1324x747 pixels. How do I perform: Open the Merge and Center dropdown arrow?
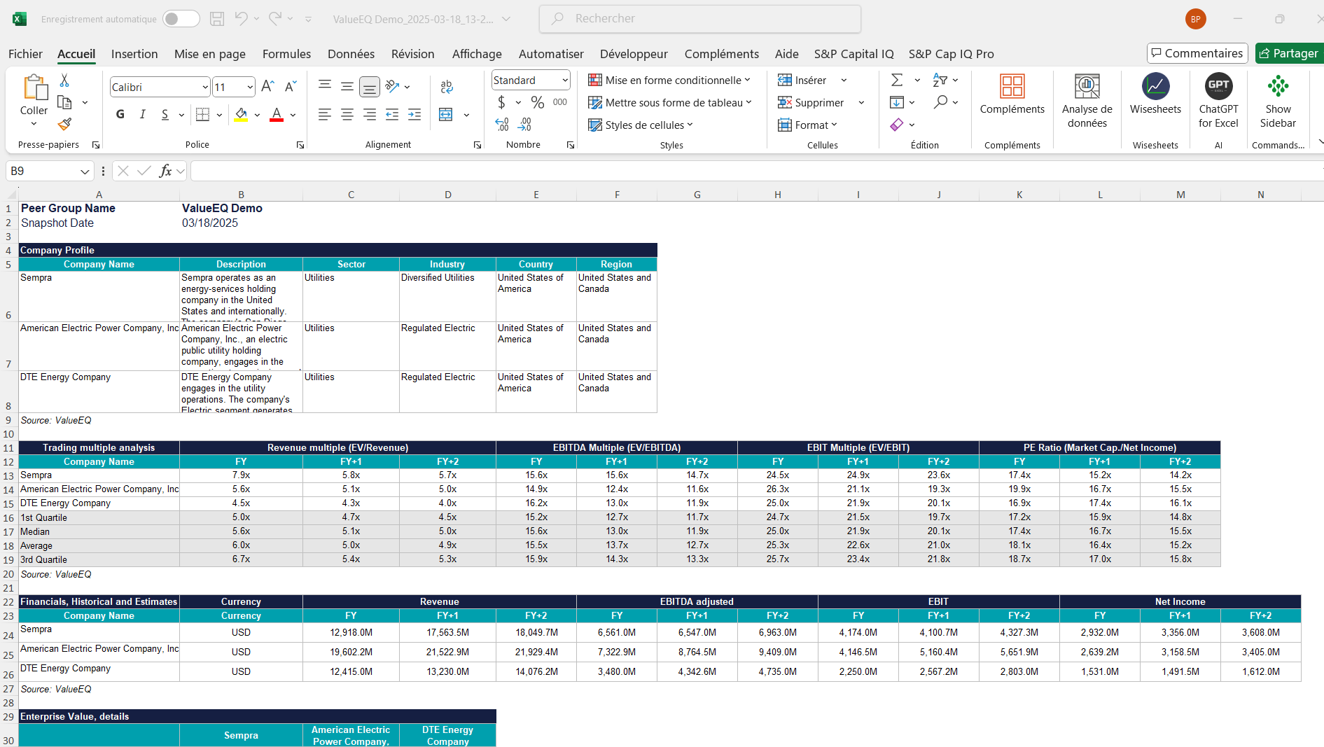466,115
